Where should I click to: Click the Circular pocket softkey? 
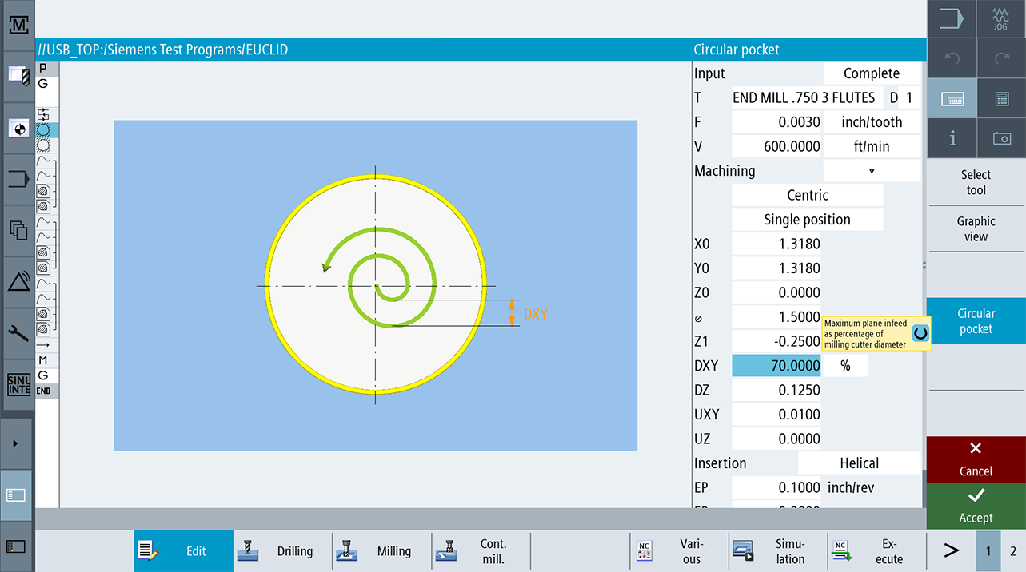(976, 321)
